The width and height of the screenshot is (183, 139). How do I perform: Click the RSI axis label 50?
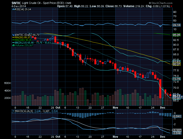[175, 21]
